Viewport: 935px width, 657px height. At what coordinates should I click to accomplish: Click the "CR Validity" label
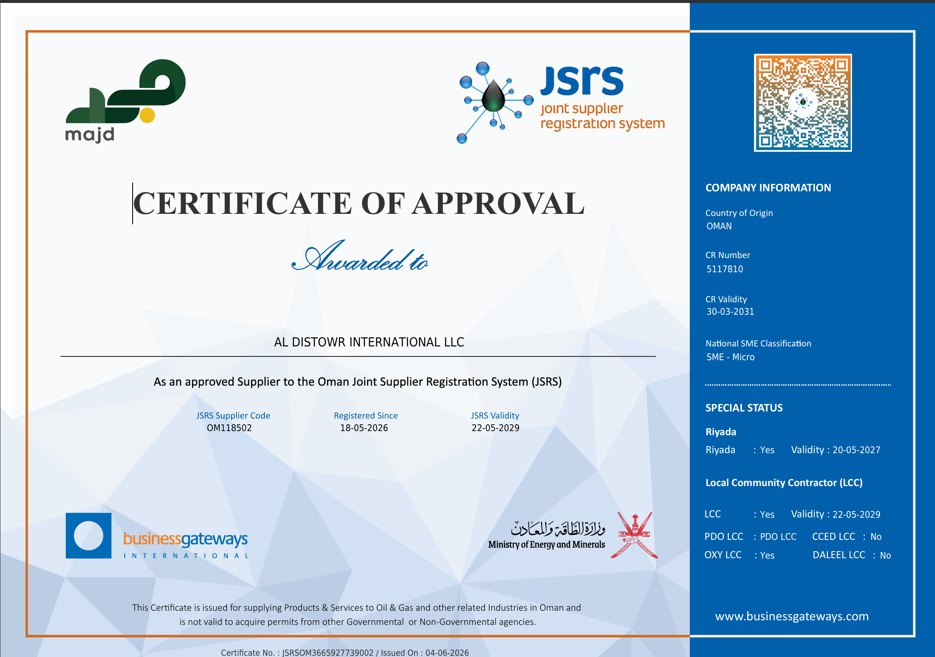pyautogui.click(x=726, y=299)
